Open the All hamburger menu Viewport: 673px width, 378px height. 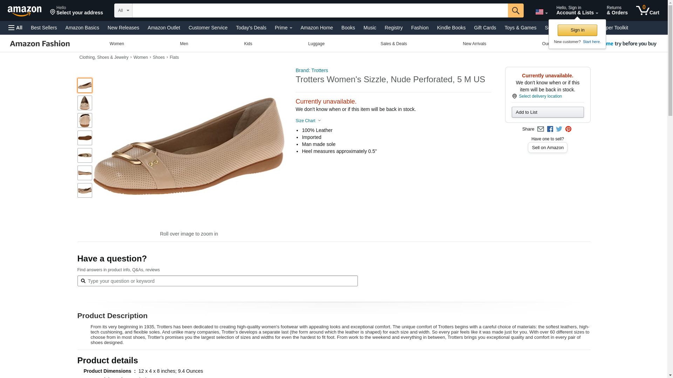pyautogui.click(x=15, y=28)
